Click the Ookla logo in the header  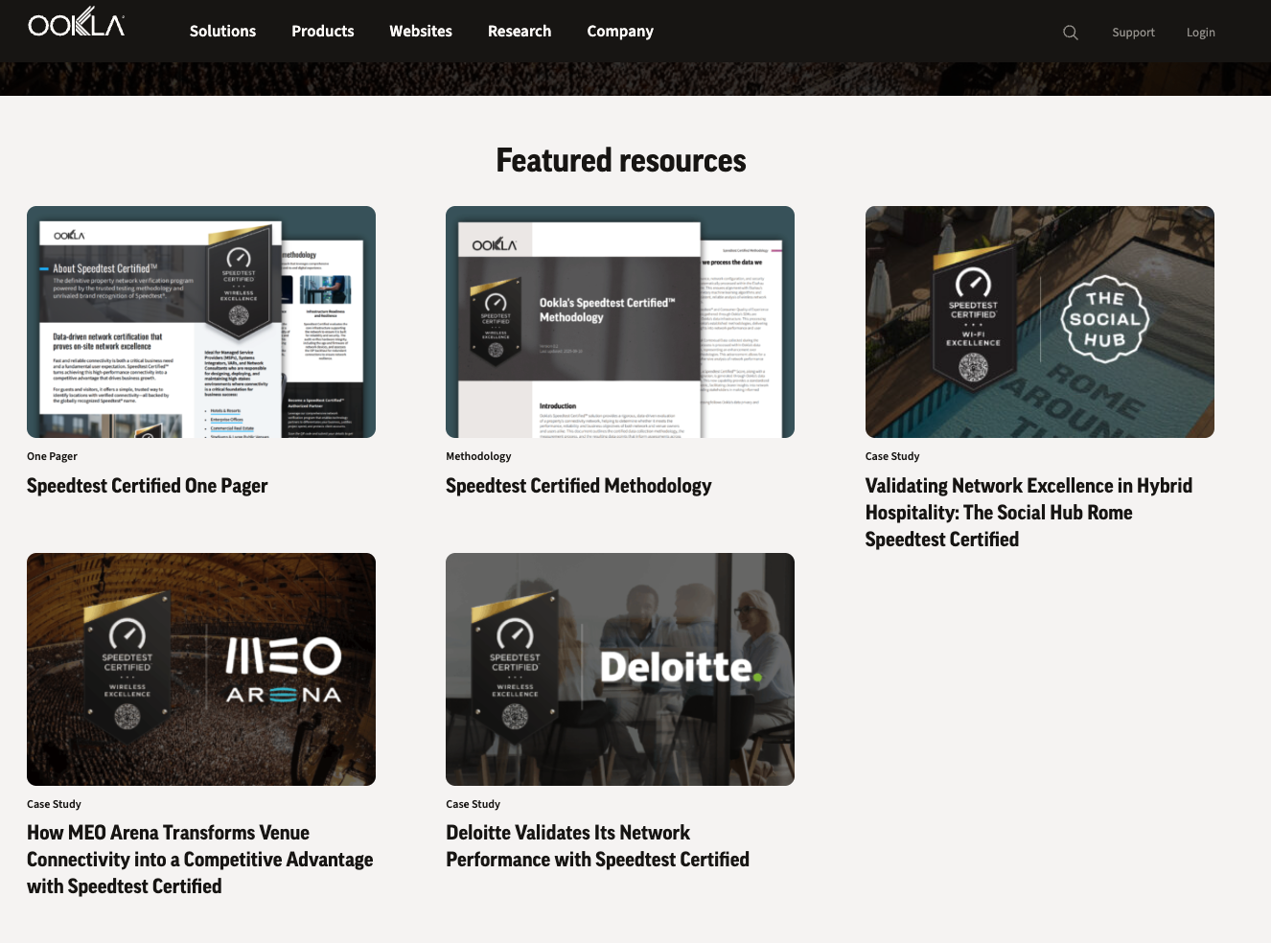coord(77,22)
